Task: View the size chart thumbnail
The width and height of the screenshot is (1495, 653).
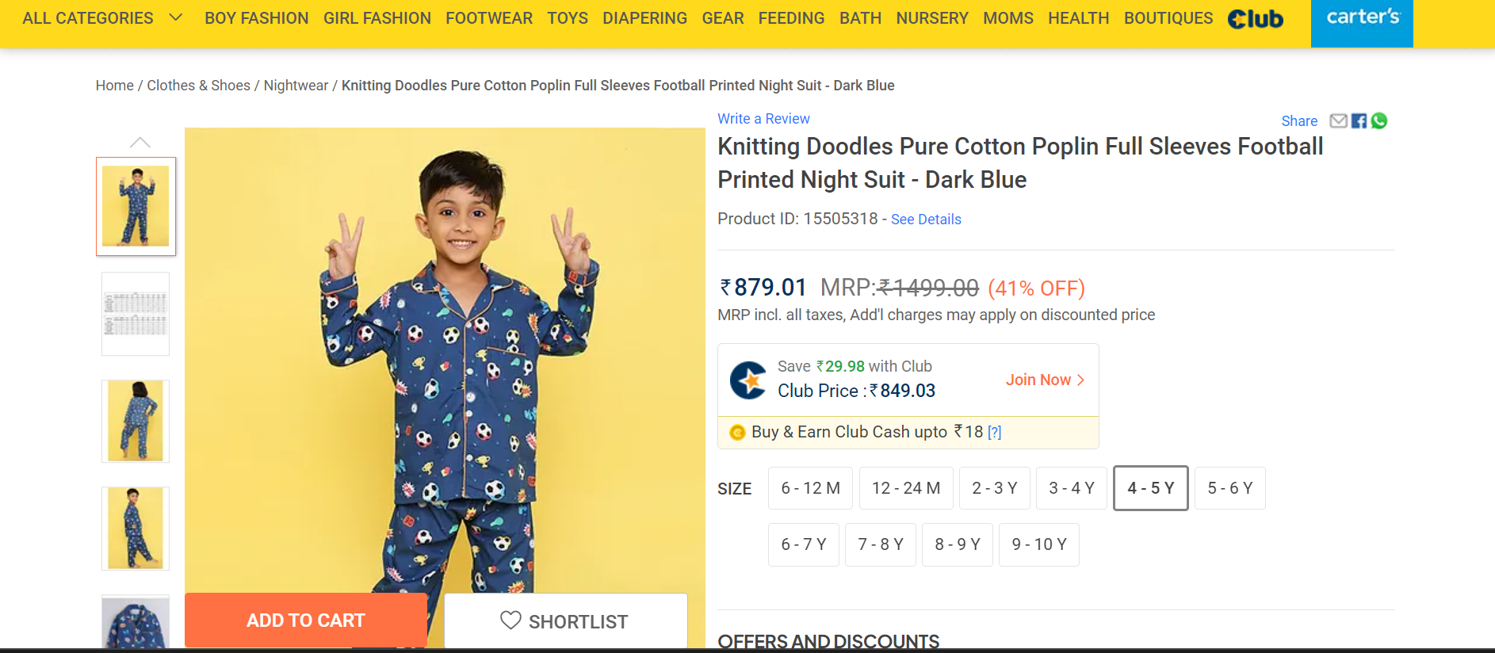Action: [136, 314]
